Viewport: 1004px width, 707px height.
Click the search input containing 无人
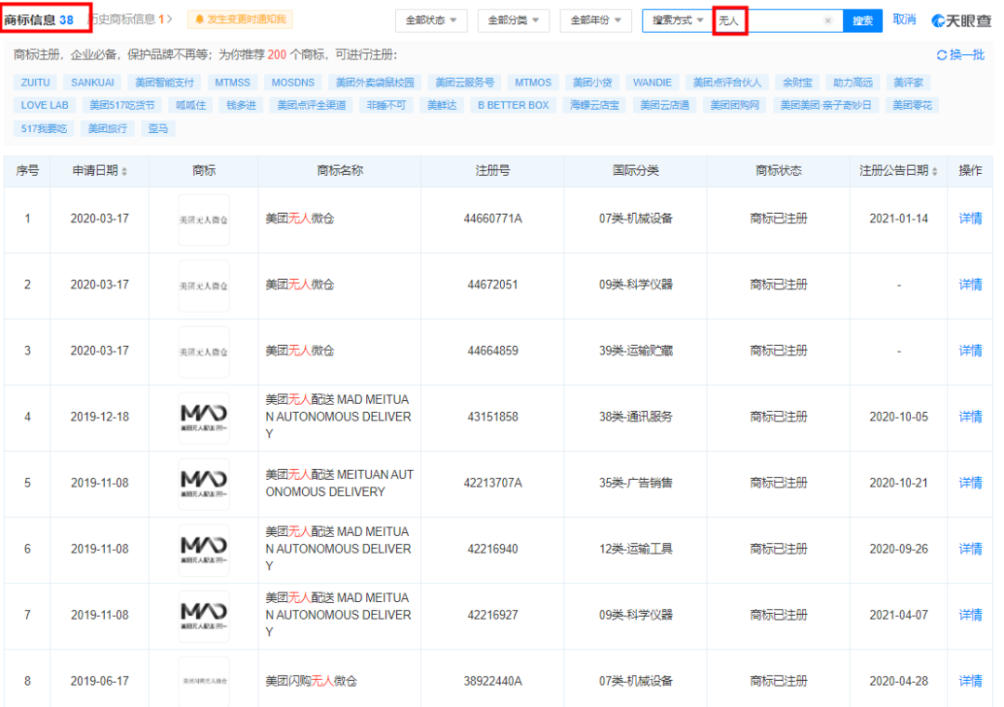(x=778, y=20)
